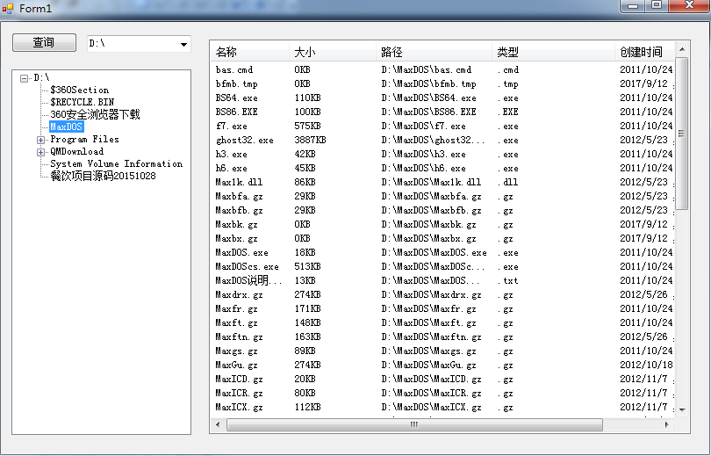The height and width of the screenshot is (456, 711).
Task: Open the D:\ drive dropdown
Action: click(x=183, y=44)
